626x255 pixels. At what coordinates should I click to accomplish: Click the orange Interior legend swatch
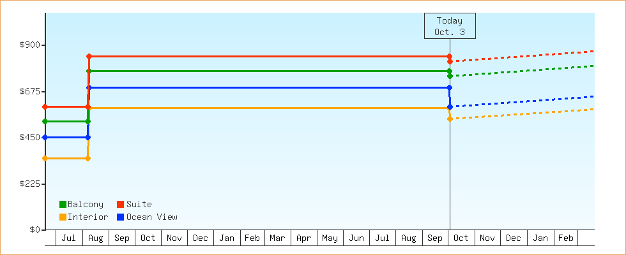point(63,217)
